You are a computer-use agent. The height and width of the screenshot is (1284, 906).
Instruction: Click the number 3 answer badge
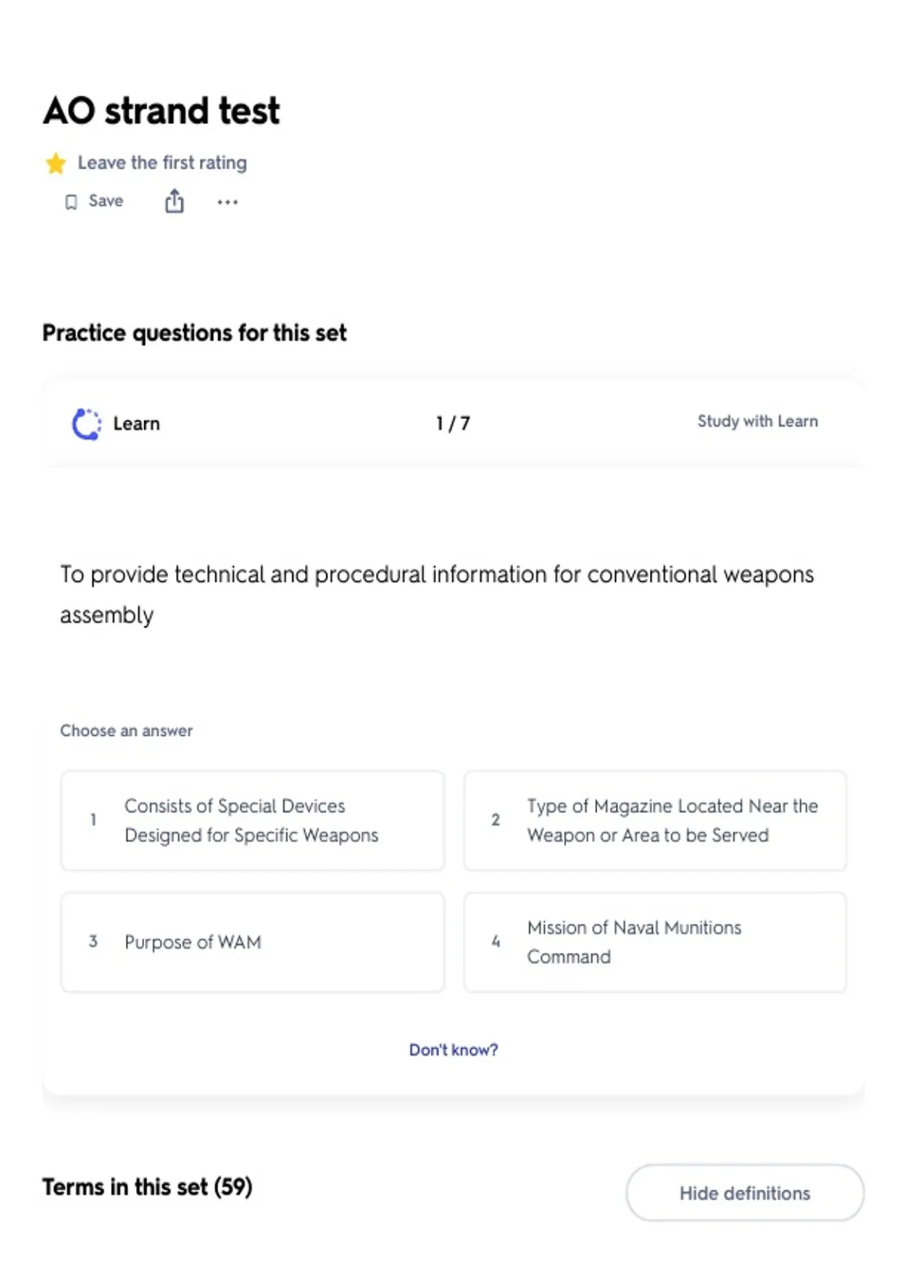93,941
